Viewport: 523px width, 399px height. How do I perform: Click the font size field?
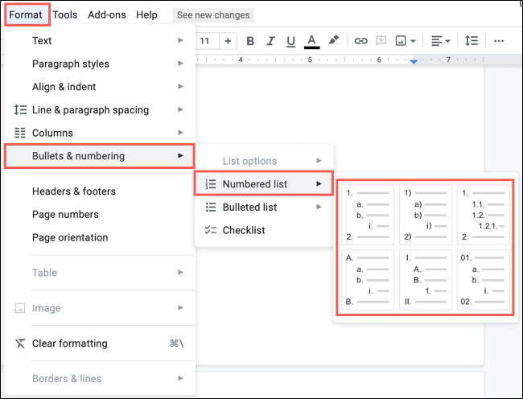pyautogui.click(x=205, y=41)
